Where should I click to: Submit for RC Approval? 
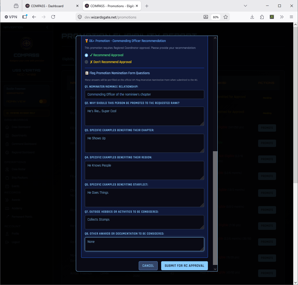(184, 266)
